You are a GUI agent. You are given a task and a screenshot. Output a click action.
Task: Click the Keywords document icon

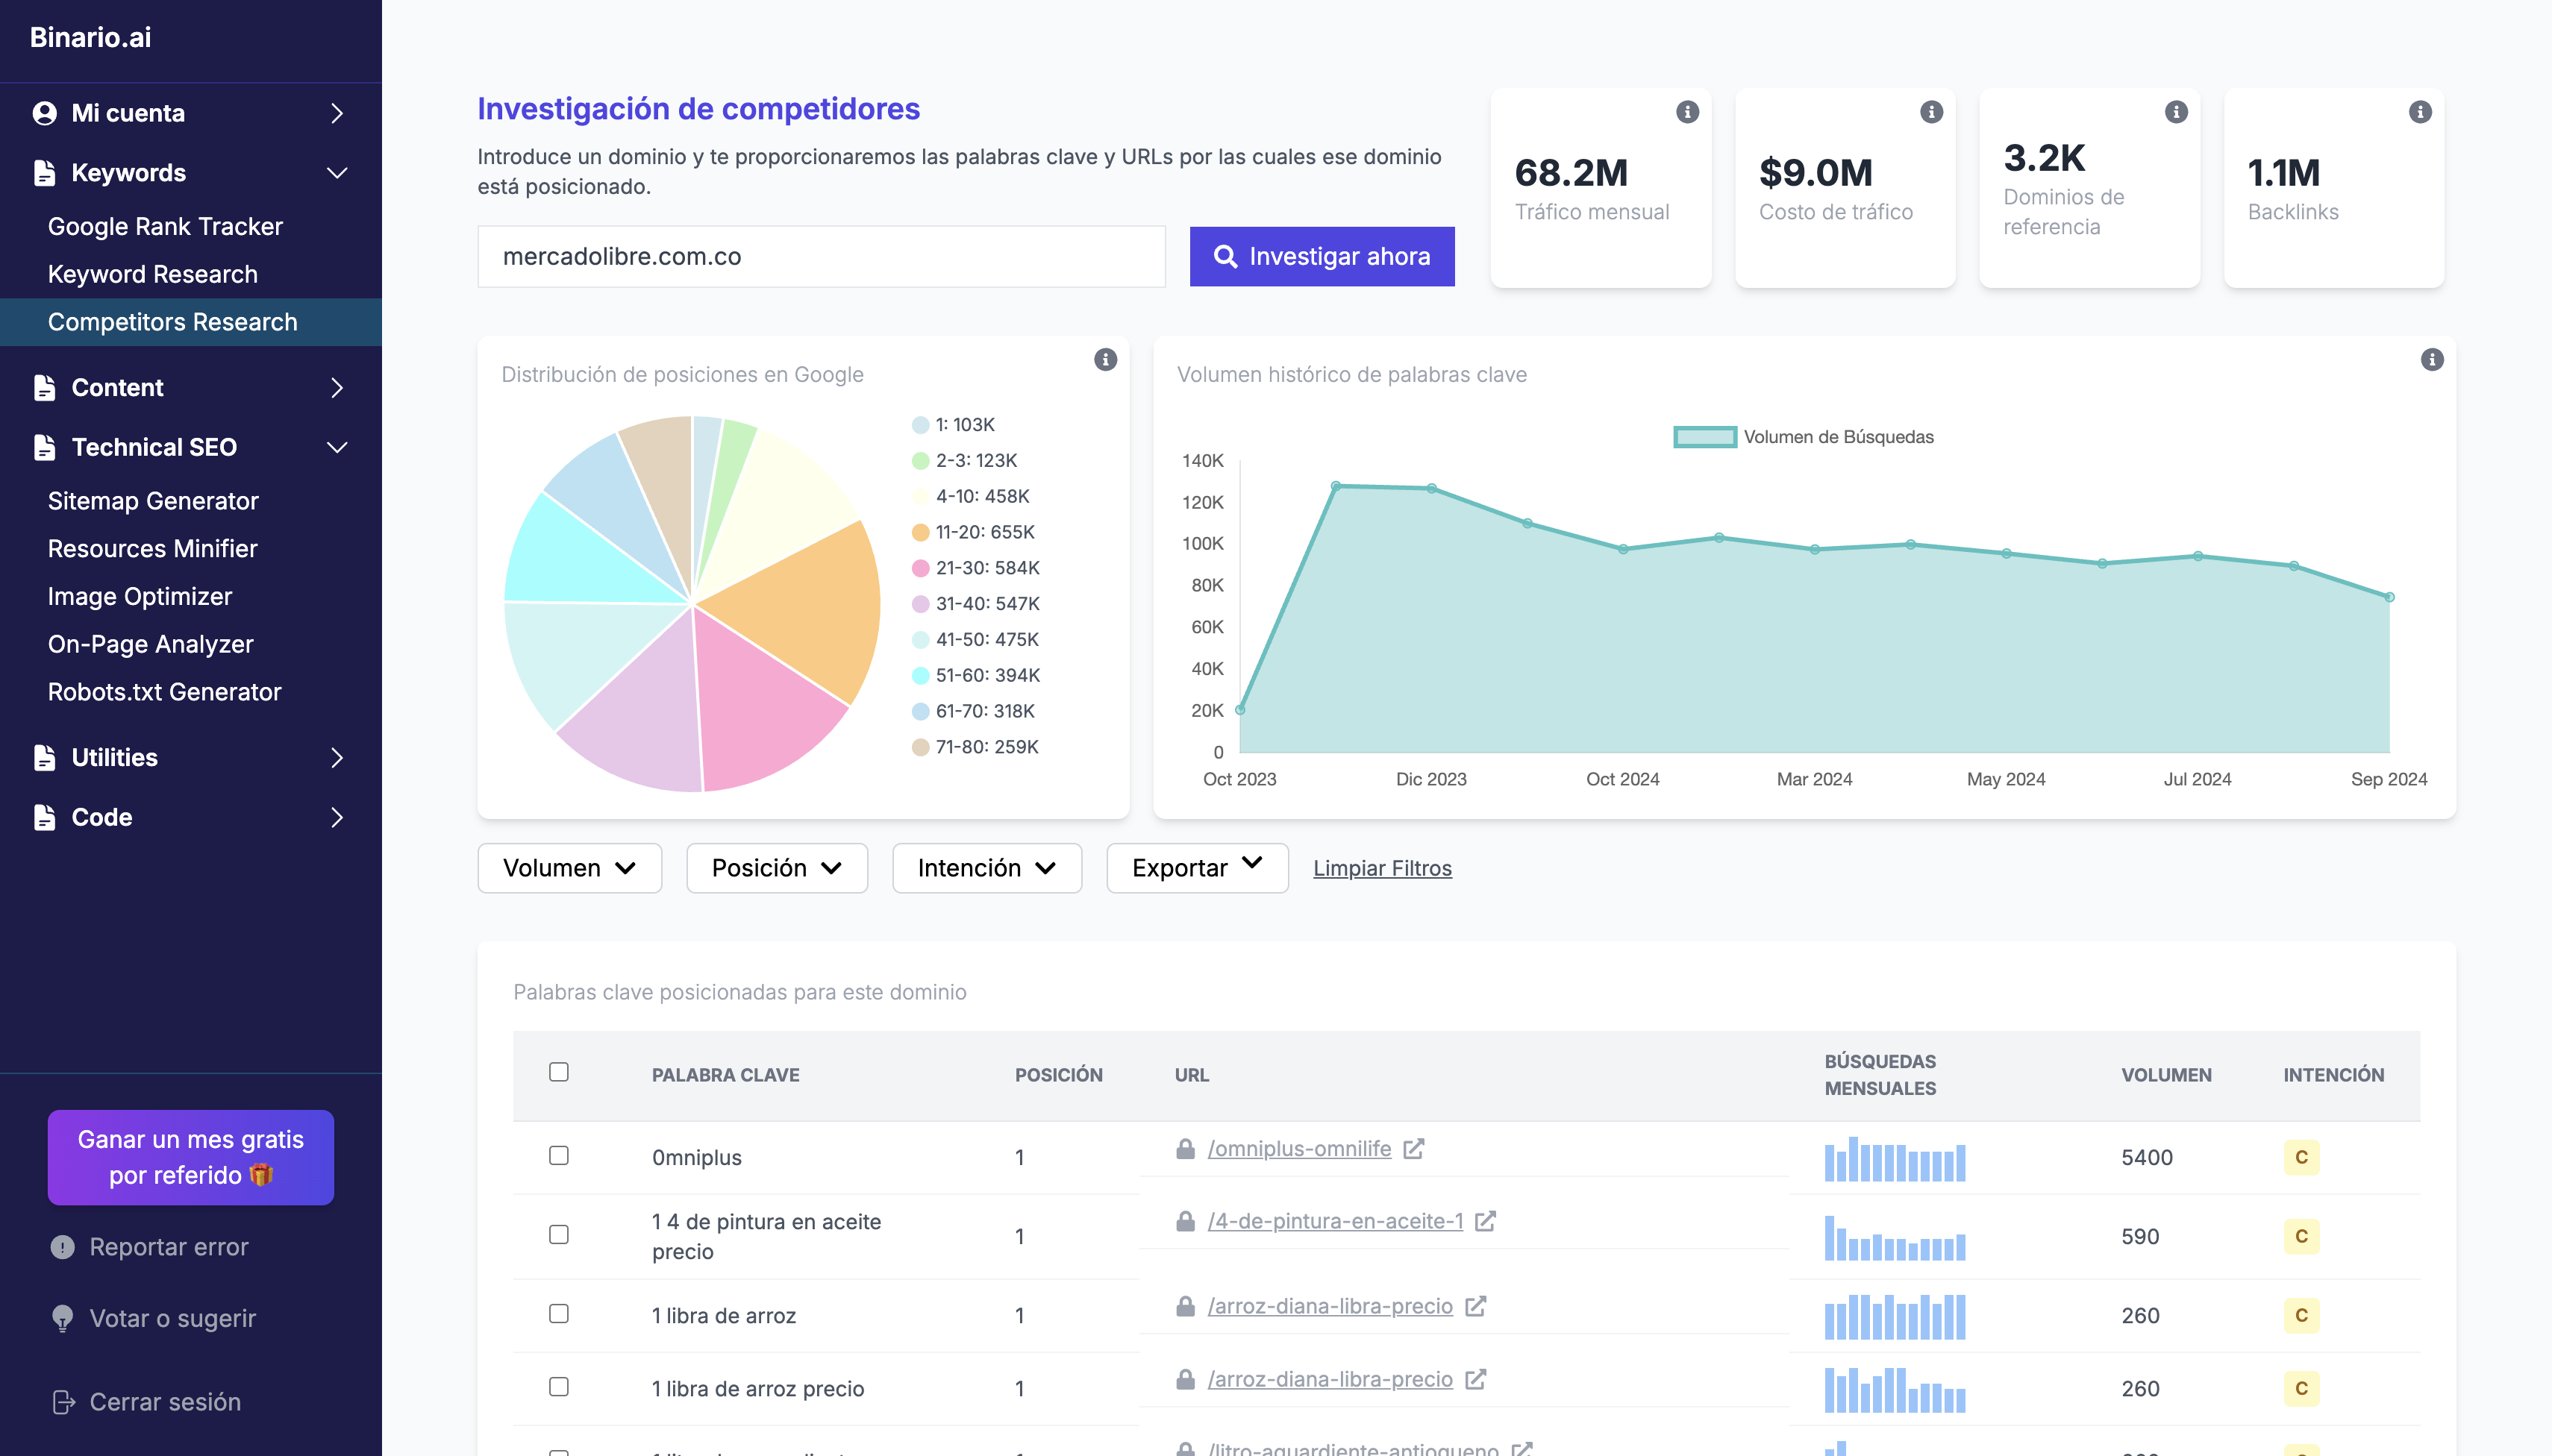pyautogui.click(x=44, y=173)
